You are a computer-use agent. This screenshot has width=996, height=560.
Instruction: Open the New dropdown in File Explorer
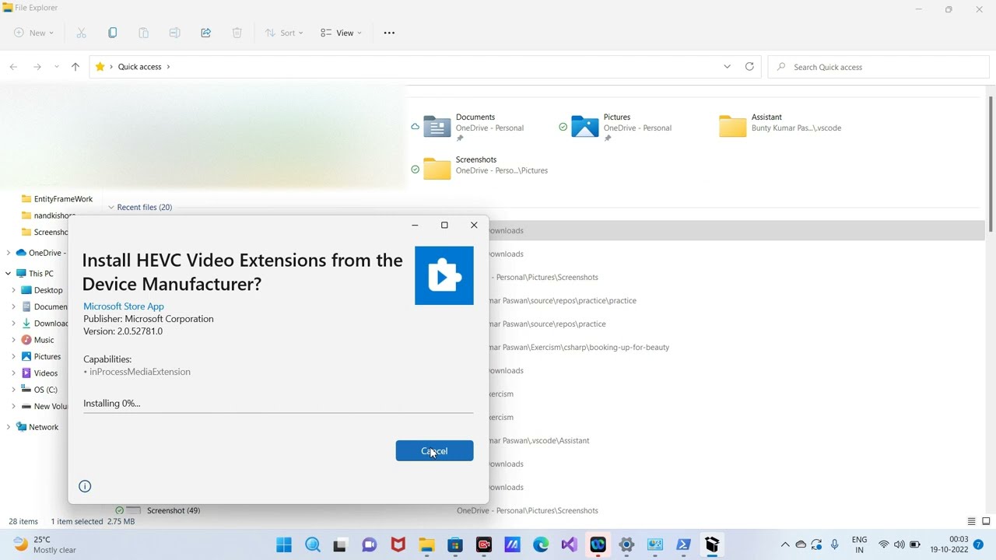pos(34,33)
